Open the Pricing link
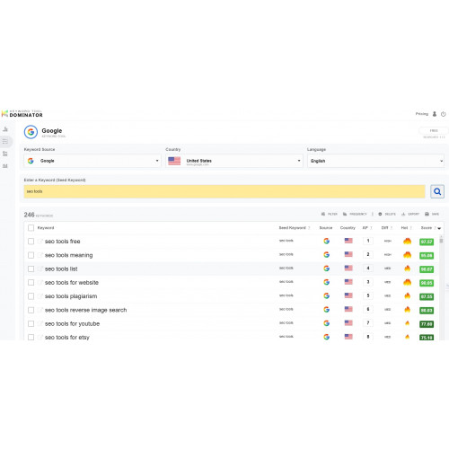This screenshot has width=449, height=449. tap(421, 114)
